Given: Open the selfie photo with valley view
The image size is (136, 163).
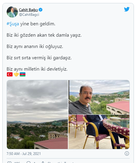Looking at the screenshot, I should tap(99, 97).
